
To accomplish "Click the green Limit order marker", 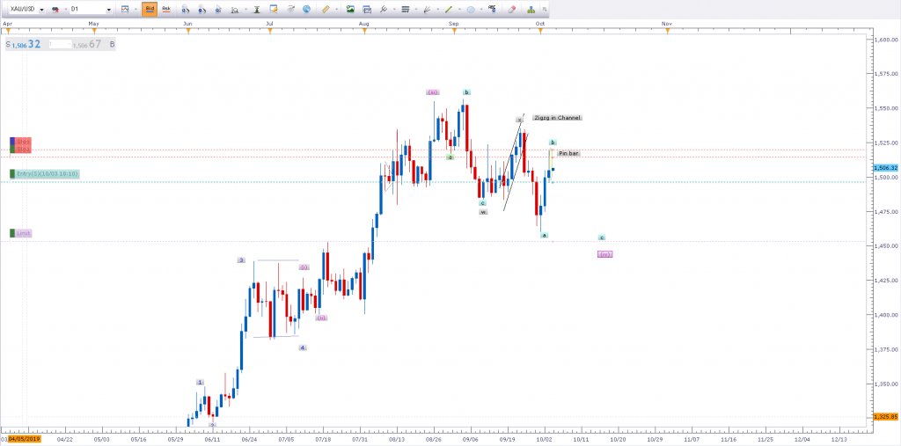I will (12, 233).
